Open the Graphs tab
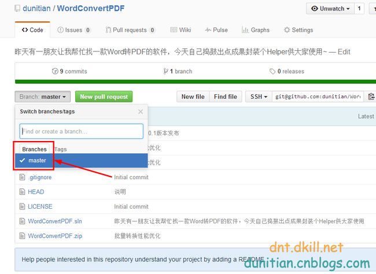Viewport: 376px width, 274px height. (256, 30)
